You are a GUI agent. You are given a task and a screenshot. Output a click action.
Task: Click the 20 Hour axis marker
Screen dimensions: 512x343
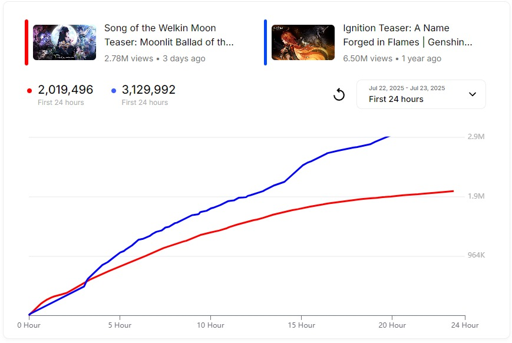(x=392, y=325)
